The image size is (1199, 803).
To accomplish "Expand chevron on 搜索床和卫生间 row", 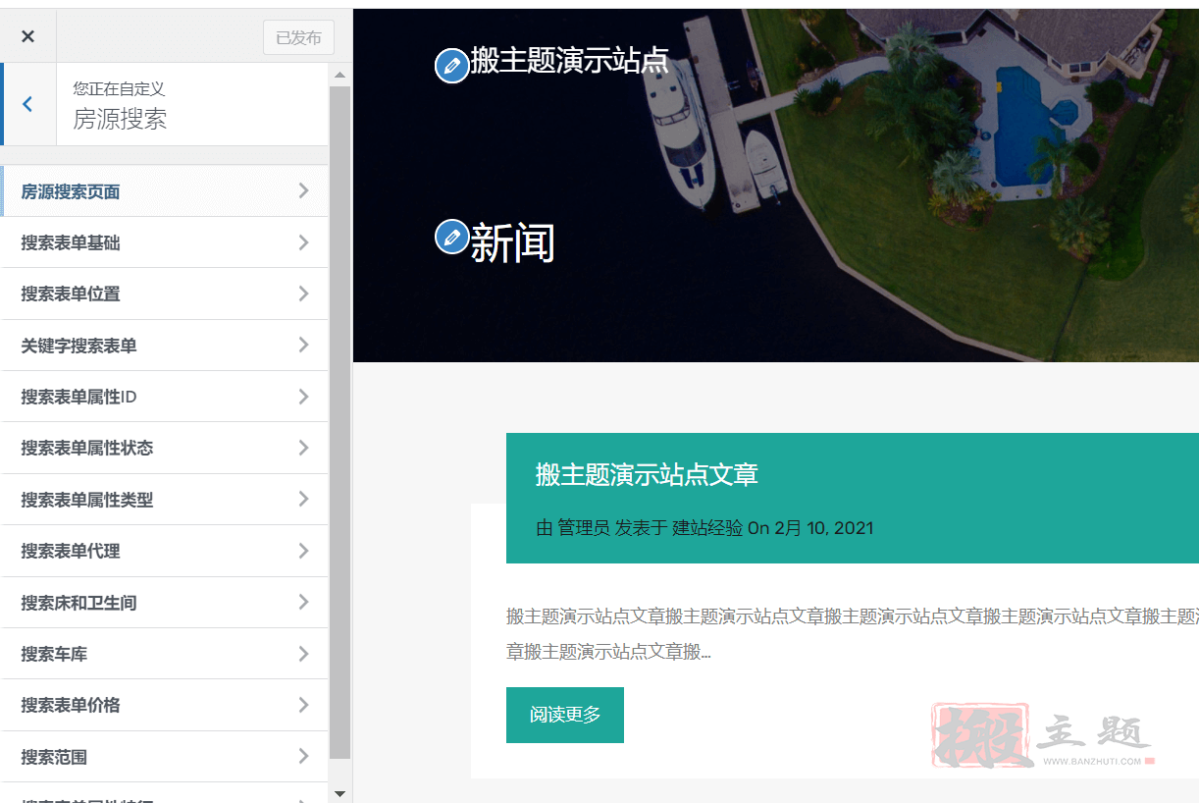I will pyautogui.click(x=303, y=603).
